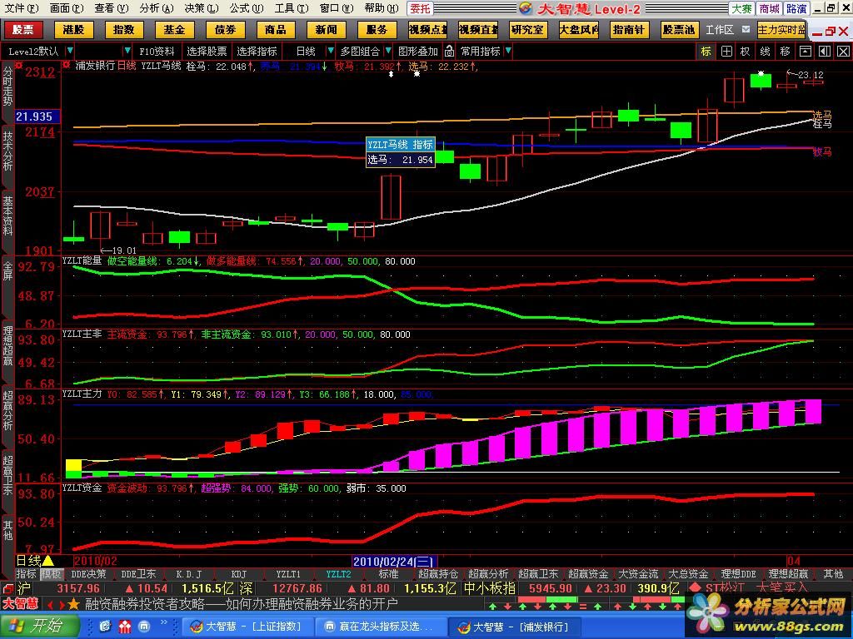Image resolution: width=853 pixels, height=639 pixels.
Task: Toggle the lock icon beside 图形叠加
Action: [449, 52]
